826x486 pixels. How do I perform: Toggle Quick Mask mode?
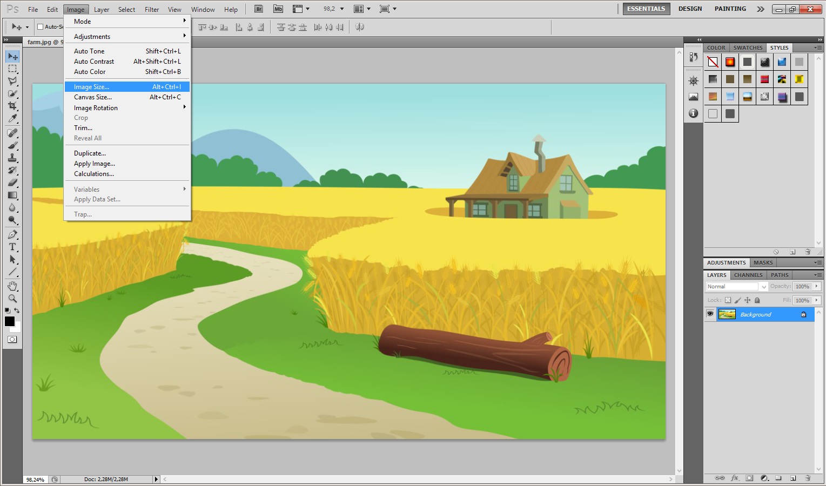(x=12, y=340)
